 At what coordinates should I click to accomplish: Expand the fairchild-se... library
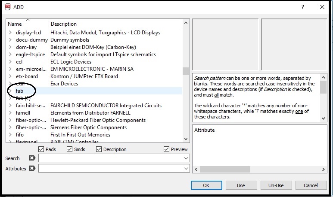10,106
